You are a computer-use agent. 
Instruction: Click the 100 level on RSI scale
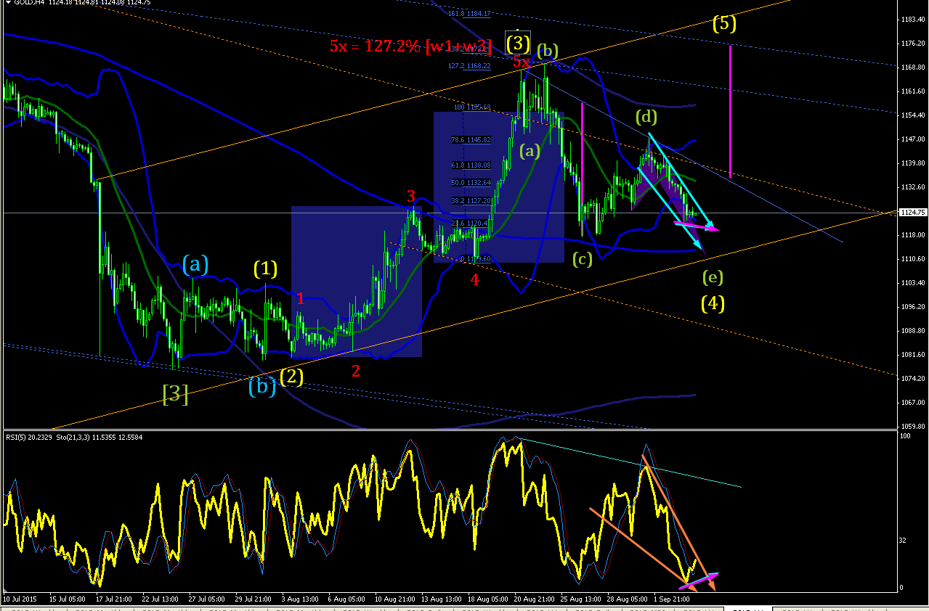point(905,437)
